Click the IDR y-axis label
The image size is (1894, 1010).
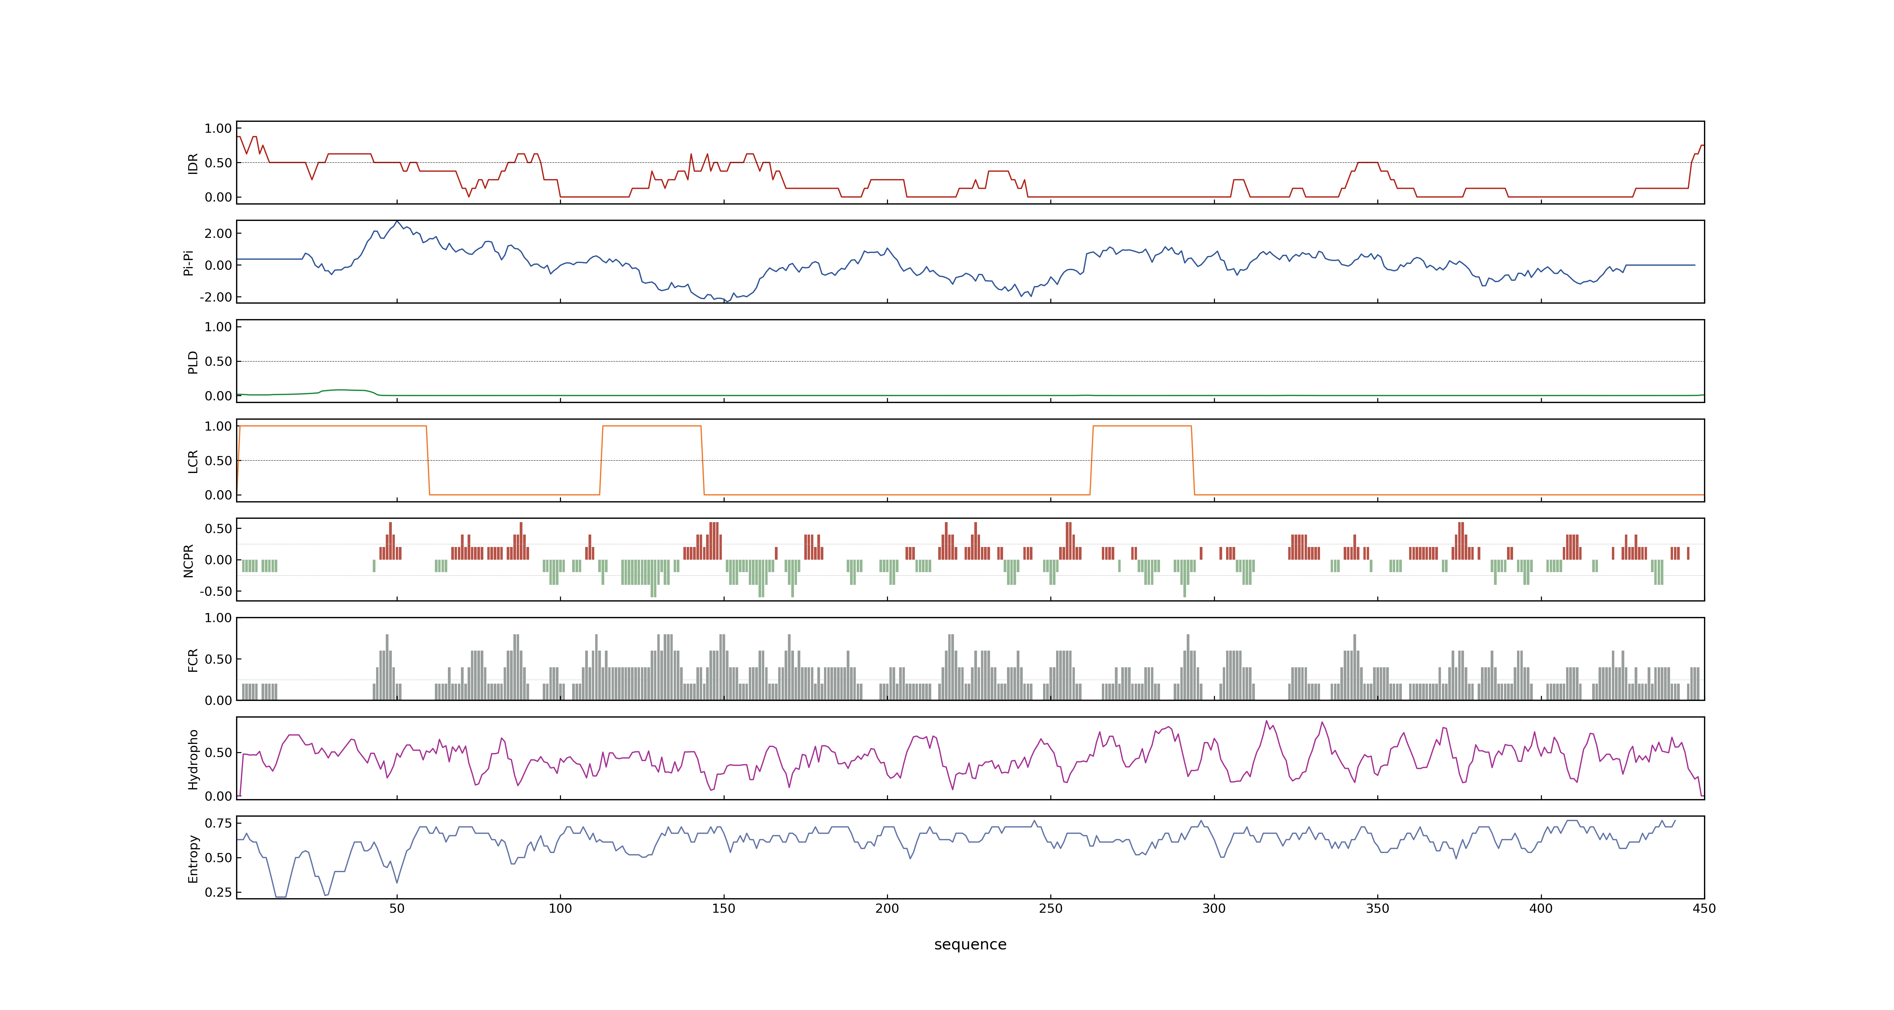pyautogui.click(x=193, y=163)
